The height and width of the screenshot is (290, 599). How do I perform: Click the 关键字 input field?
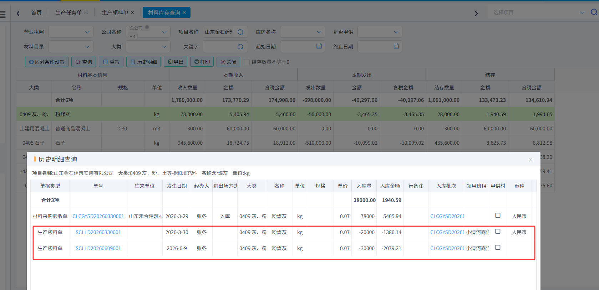click(x=225, y=47)
